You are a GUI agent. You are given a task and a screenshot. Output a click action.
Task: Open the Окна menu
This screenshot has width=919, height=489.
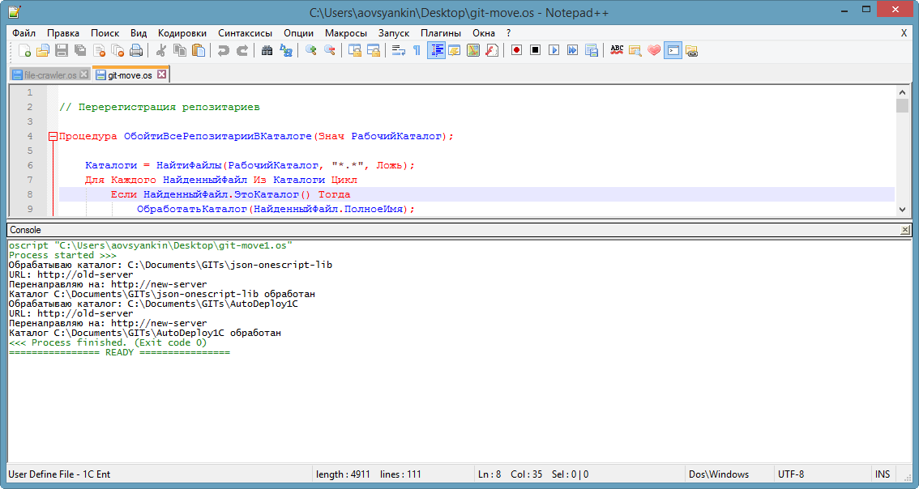click(484, 33)
